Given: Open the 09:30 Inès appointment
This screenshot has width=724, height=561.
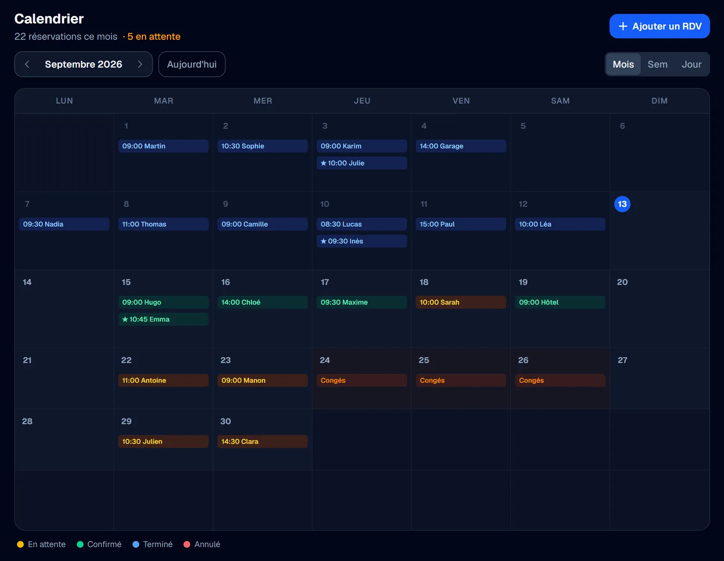Looking at the screenshot, I should (362, 242).
